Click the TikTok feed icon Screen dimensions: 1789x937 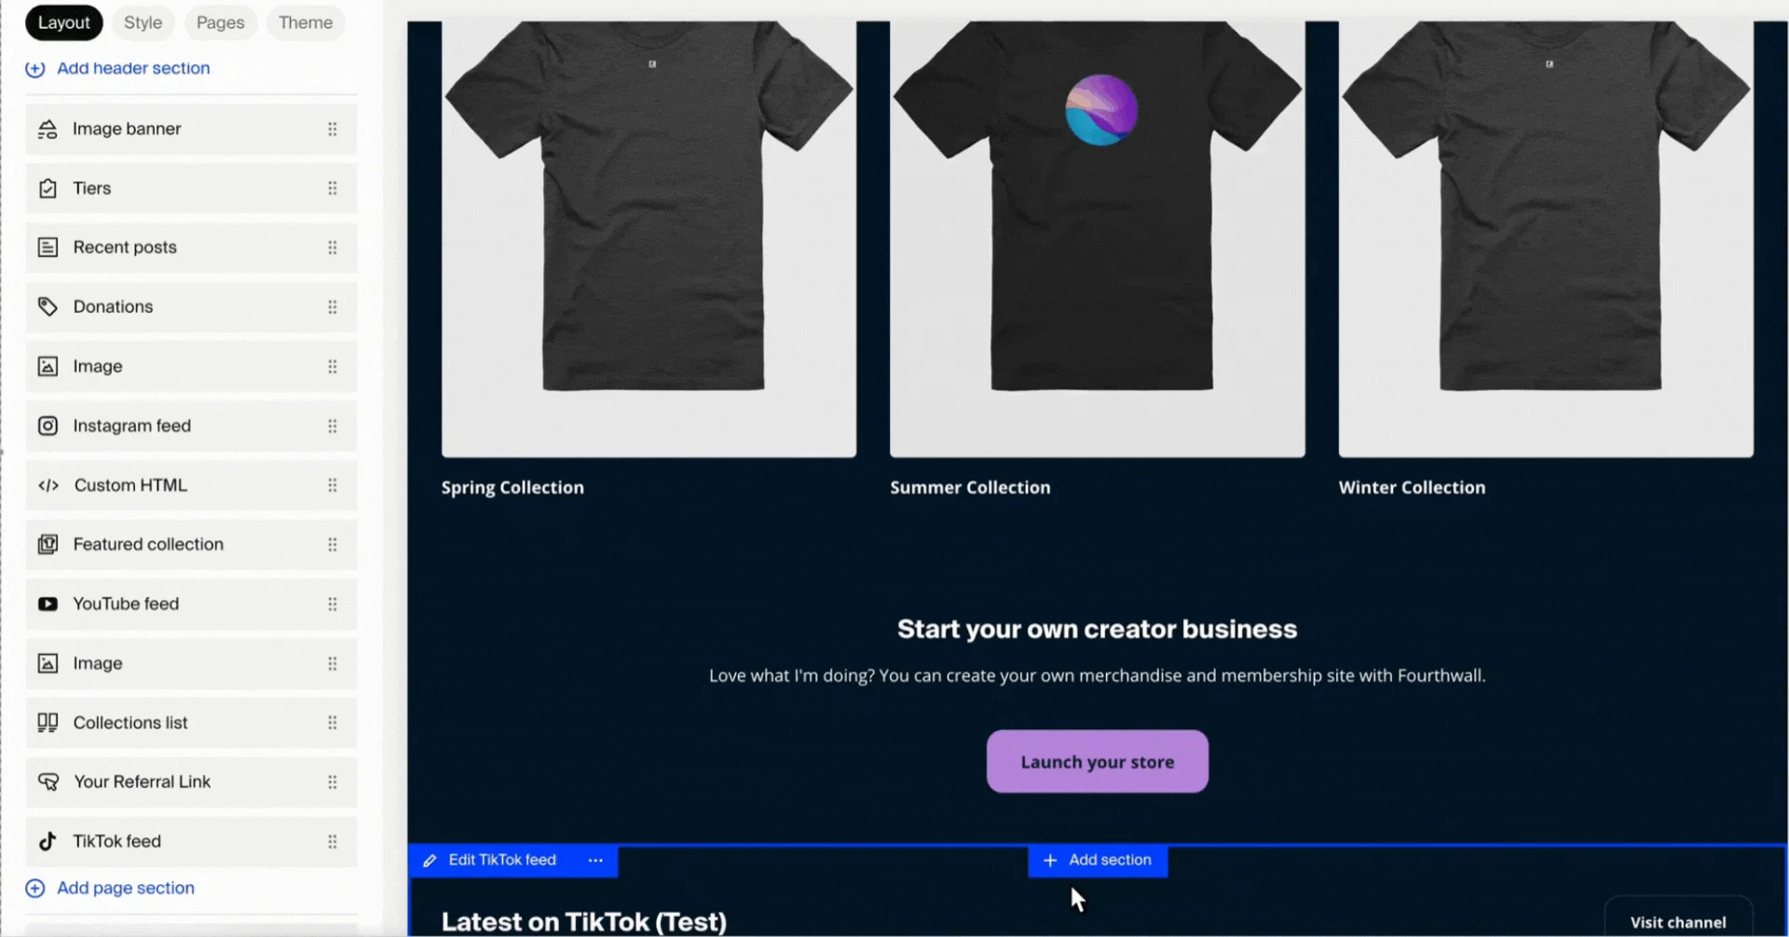pyautogui.click(x=48, y=841)
